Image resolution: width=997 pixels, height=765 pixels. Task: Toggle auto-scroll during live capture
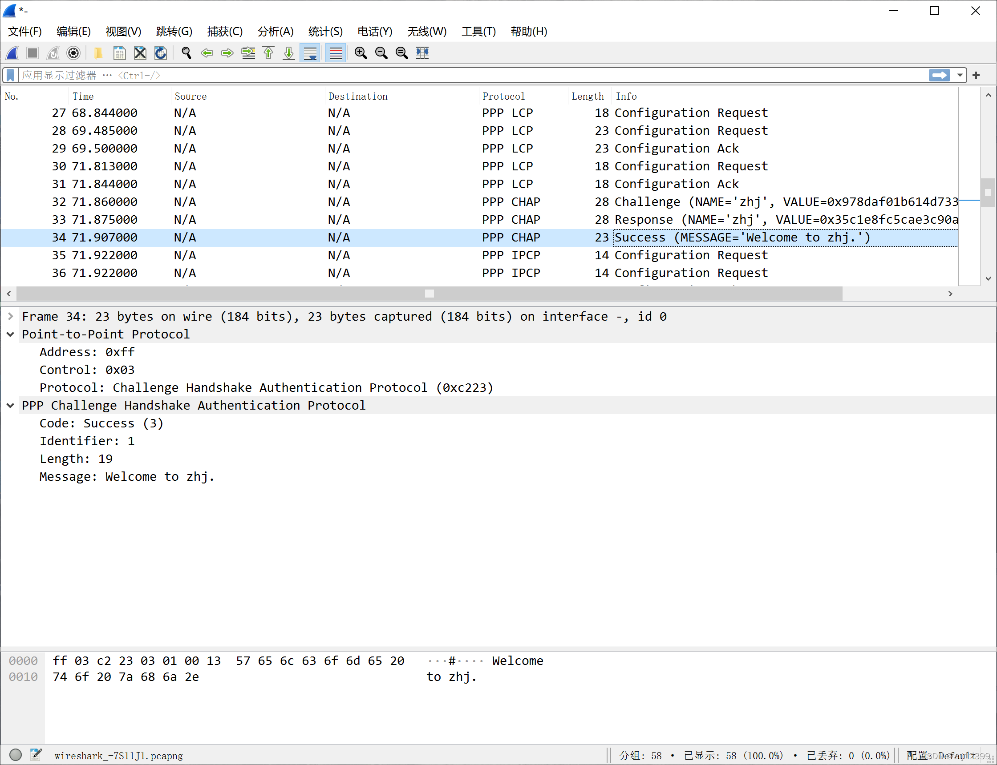coord(310,53)
